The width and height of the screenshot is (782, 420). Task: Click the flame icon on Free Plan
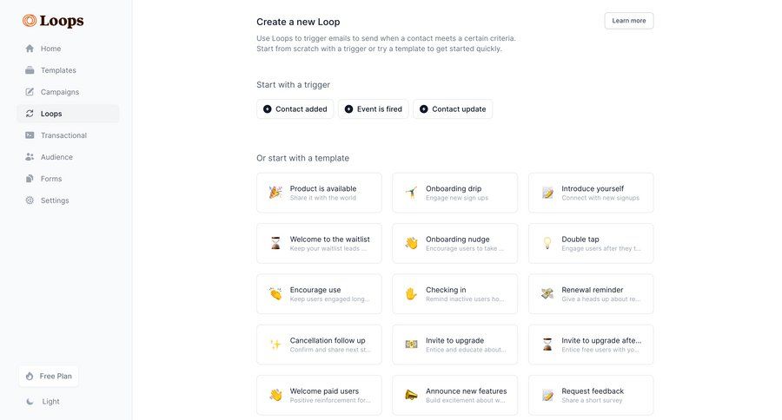tap(30, 377)
